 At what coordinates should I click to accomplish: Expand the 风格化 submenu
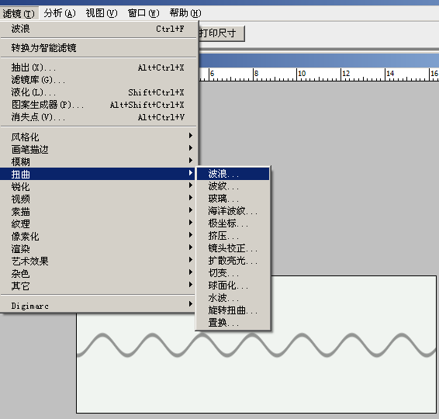(x=98, y=137)
